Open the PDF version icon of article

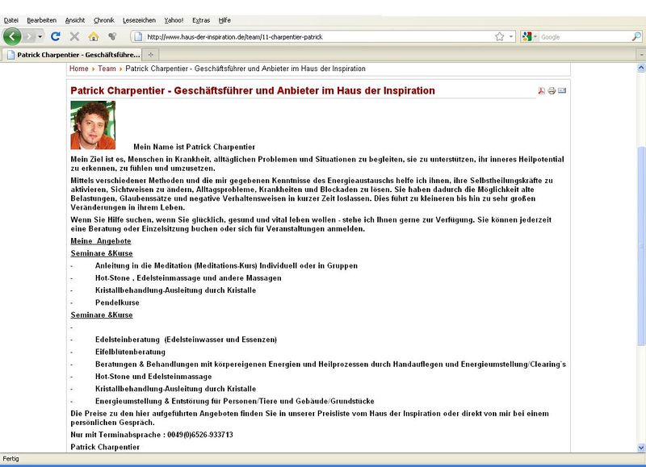[543, 91]
